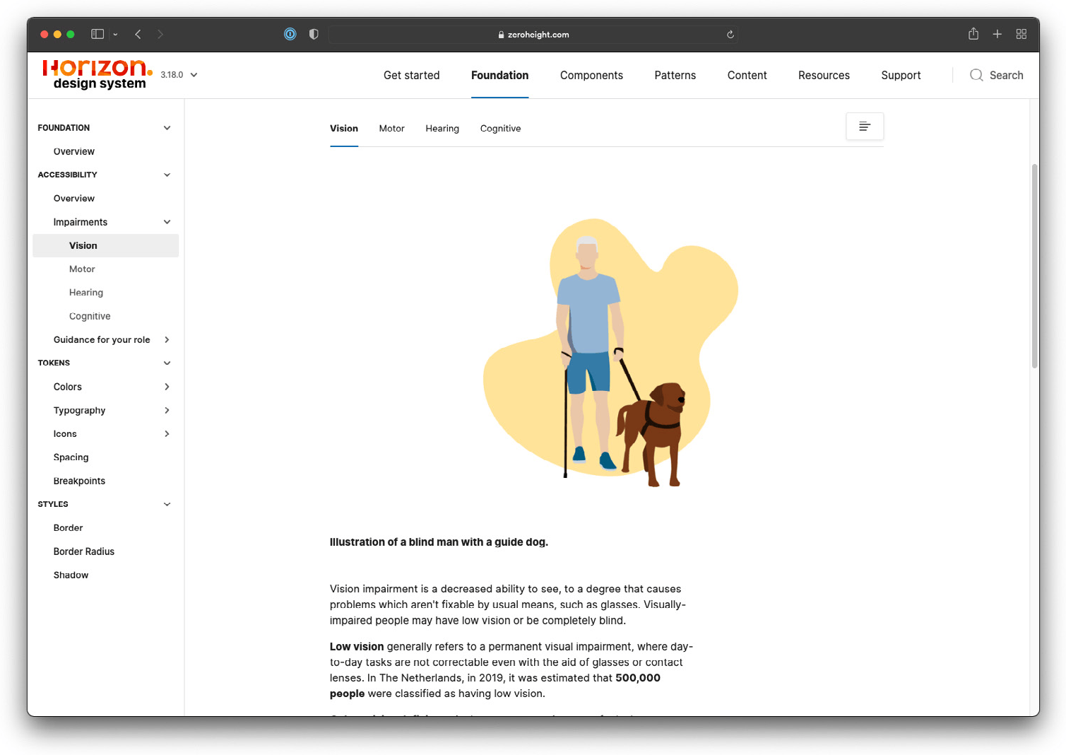
Task: Show the Safari tab overview icon
Action: click(1021, 34)
